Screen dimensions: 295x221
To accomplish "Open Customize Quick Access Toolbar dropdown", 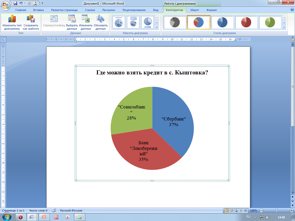I will pyautogui.click(x=42, y=3).
